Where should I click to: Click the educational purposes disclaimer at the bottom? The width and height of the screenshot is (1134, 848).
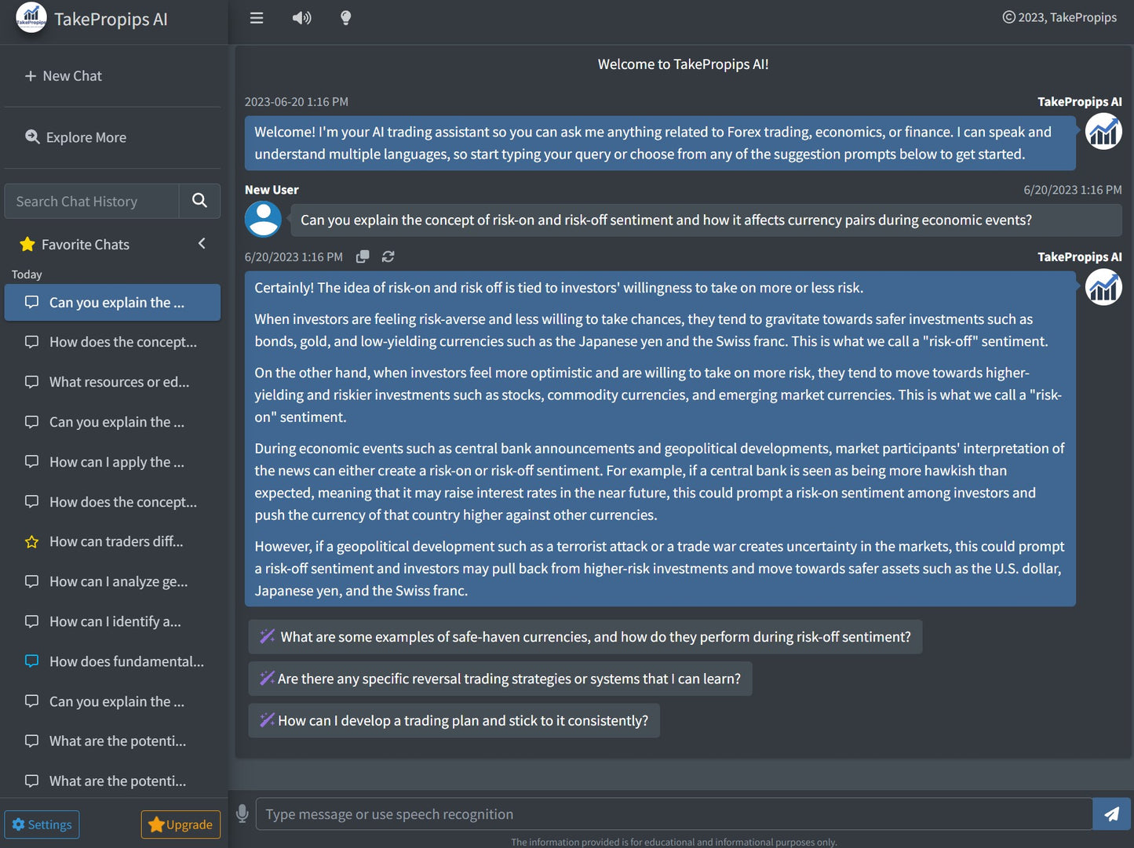pos(674,842)
